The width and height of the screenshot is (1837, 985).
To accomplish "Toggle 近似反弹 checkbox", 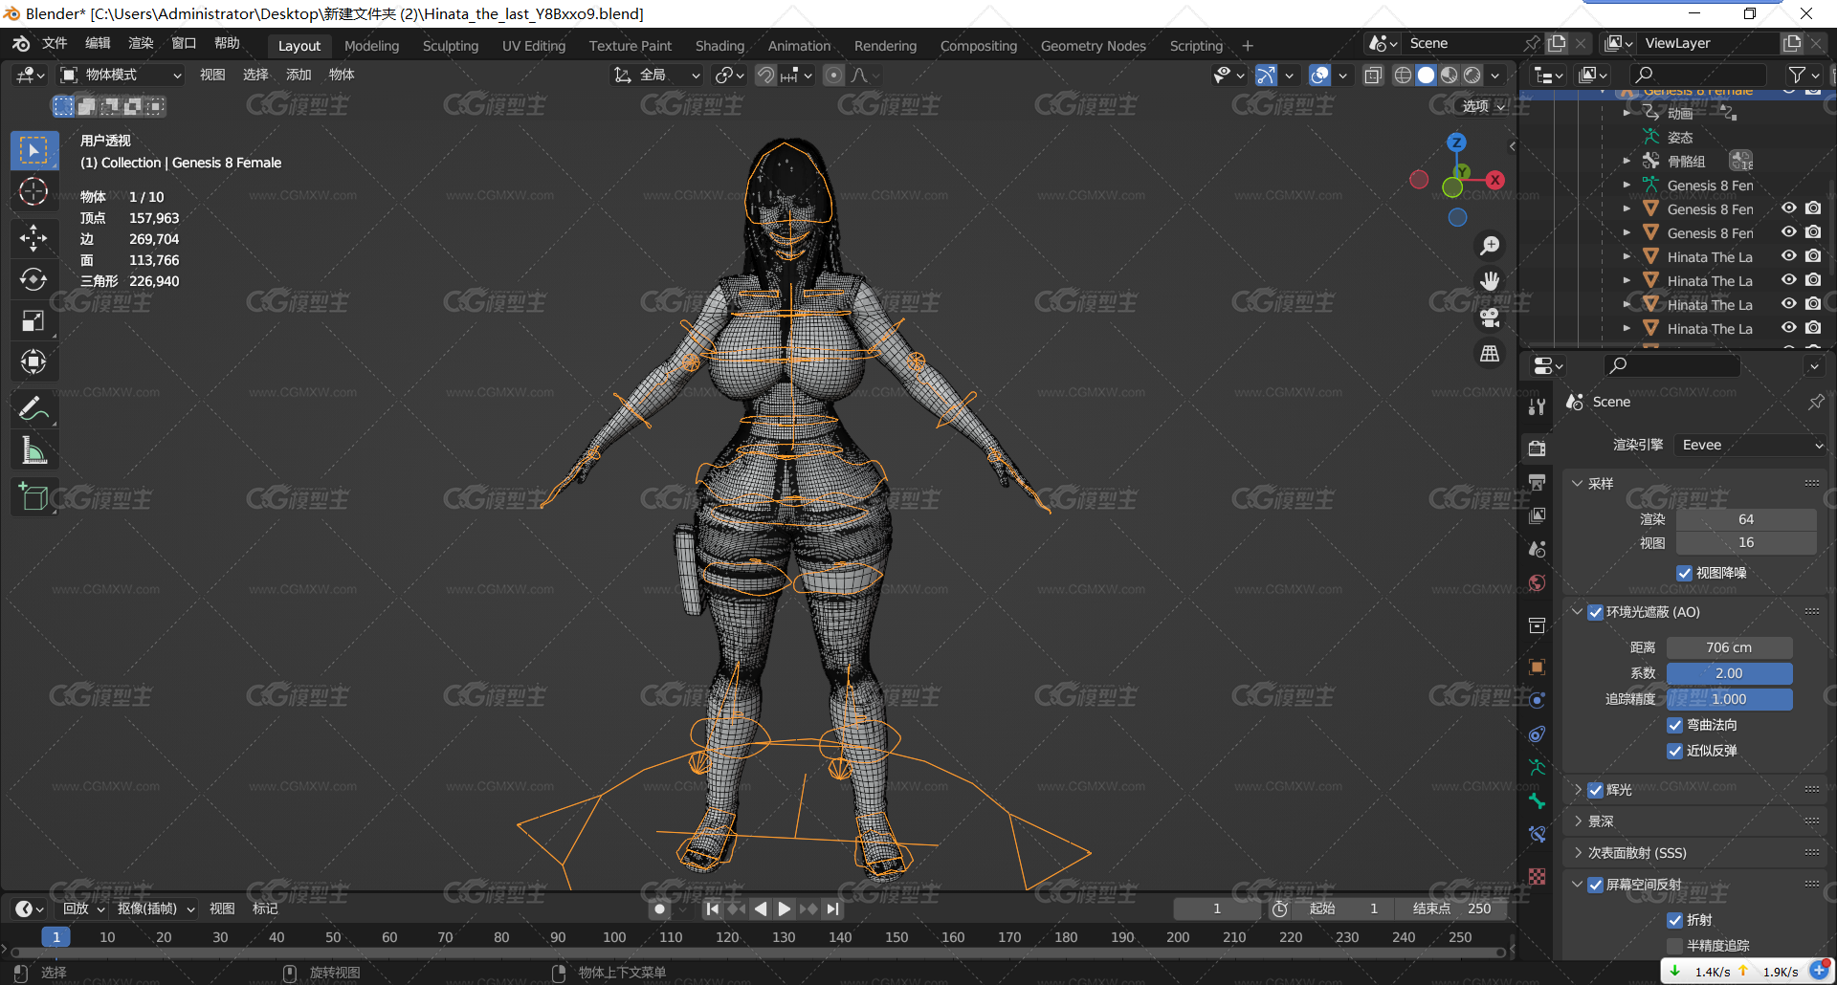I will click(1674, 751).
